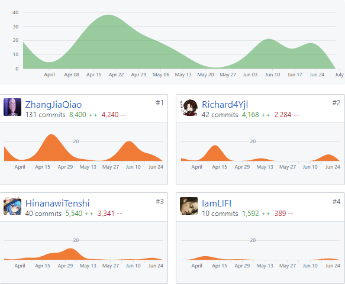Open HinanawiTenshi's avatar image
Image resolution: width=345 pixels, height=284 pixels.
[x=12, y=206]
